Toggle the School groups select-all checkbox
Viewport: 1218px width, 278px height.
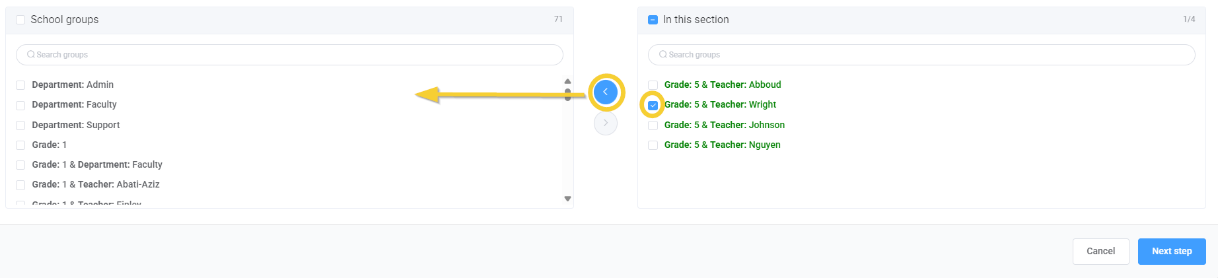click(x=20, y=20)
